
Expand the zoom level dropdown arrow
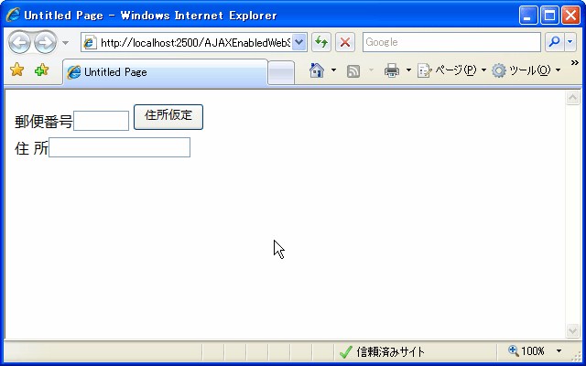point(559,351)
